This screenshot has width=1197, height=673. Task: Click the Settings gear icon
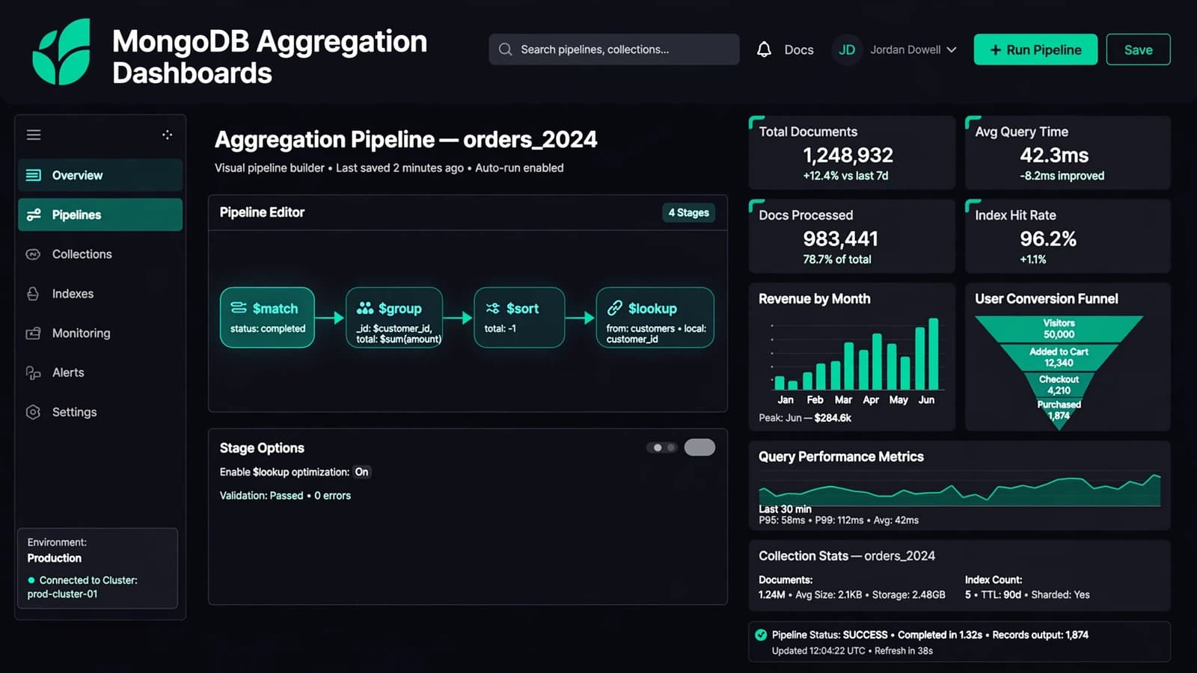pos(33,412)
